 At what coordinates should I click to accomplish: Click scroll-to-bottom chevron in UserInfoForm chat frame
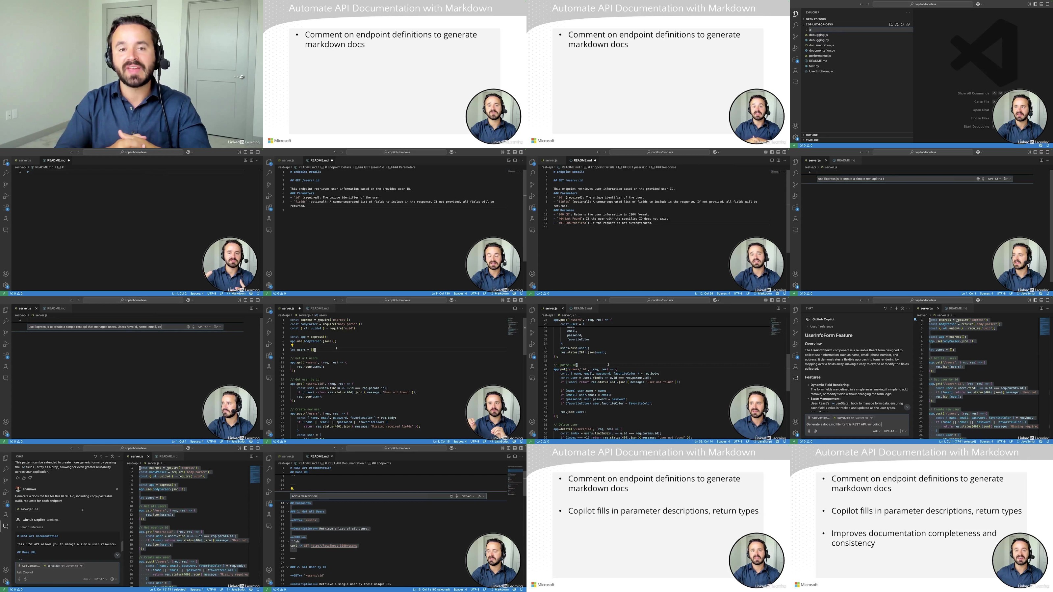point(907,407)
